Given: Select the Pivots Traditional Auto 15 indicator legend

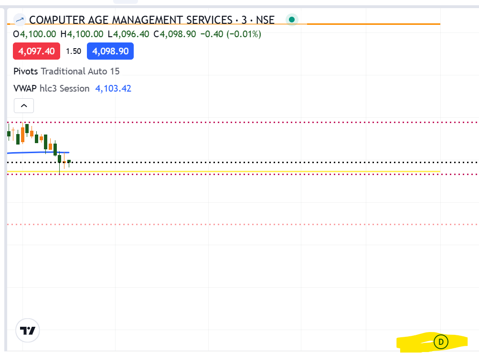Looking at the screenshot, I should [66, 72].
